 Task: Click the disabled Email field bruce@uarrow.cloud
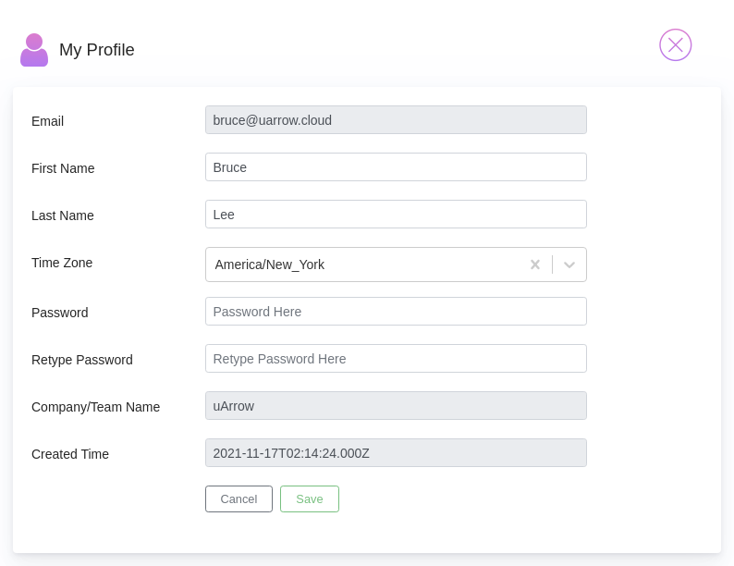396,120
